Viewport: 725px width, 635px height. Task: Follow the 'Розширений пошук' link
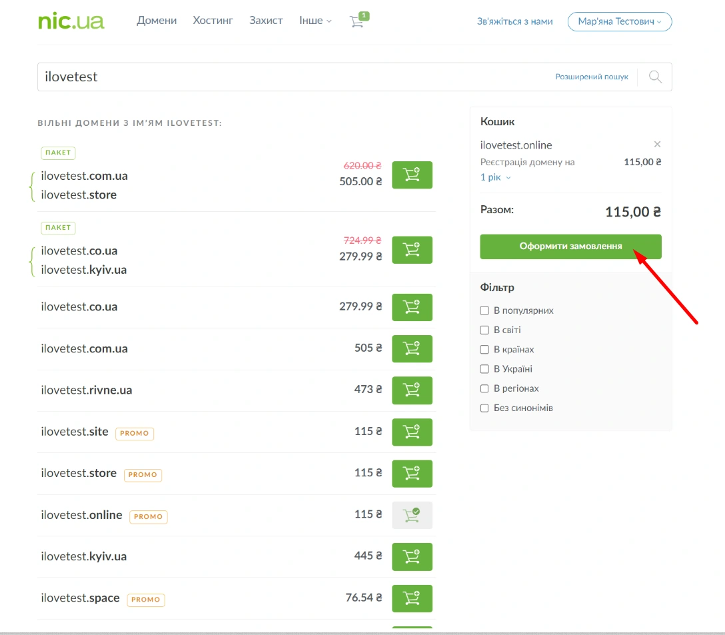[x=591, y=77]
